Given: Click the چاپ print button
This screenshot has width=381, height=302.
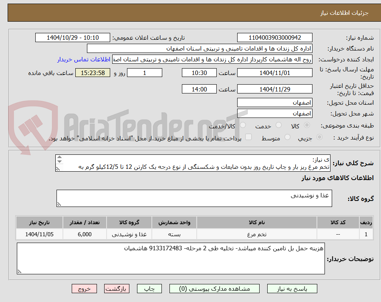Looking at the screenshot, I should 149,289.
